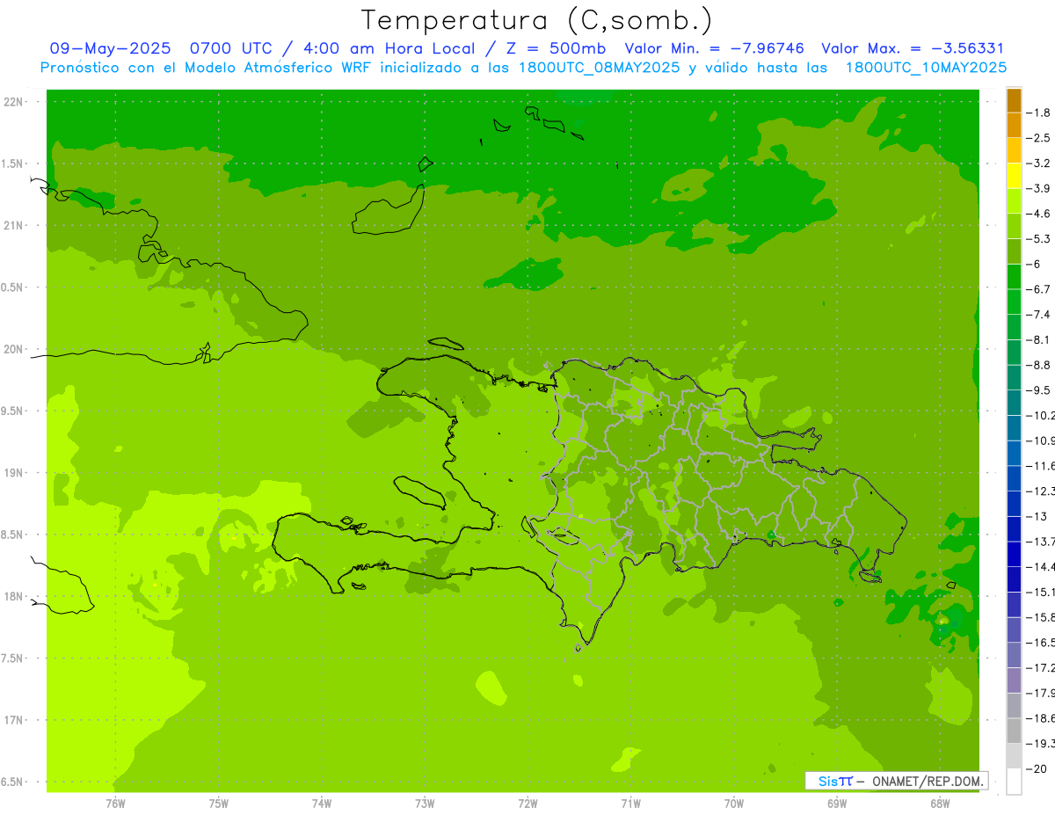Click the '-6.7' colorbar label

pos(1039,289)
